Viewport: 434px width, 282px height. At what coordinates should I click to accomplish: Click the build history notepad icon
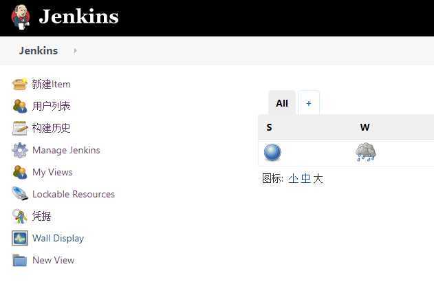[20, 128]
